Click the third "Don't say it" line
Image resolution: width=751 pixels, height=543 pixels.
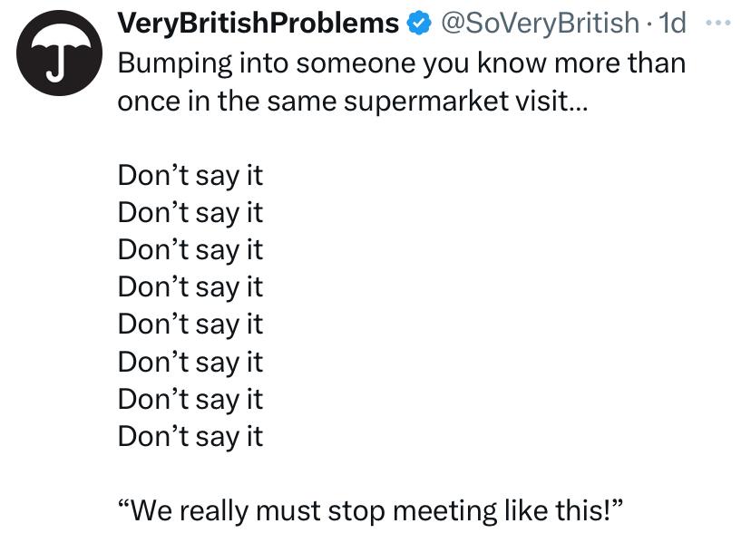point(190,249)
